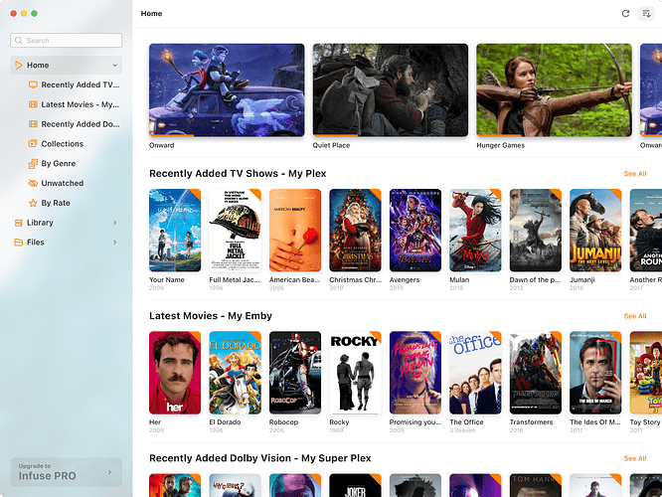The width and height of the screenshot is (662, 497).
Task: Click 'Recently Added TV Shows - My Plex' heading
Action: click(x=238, y=174)
